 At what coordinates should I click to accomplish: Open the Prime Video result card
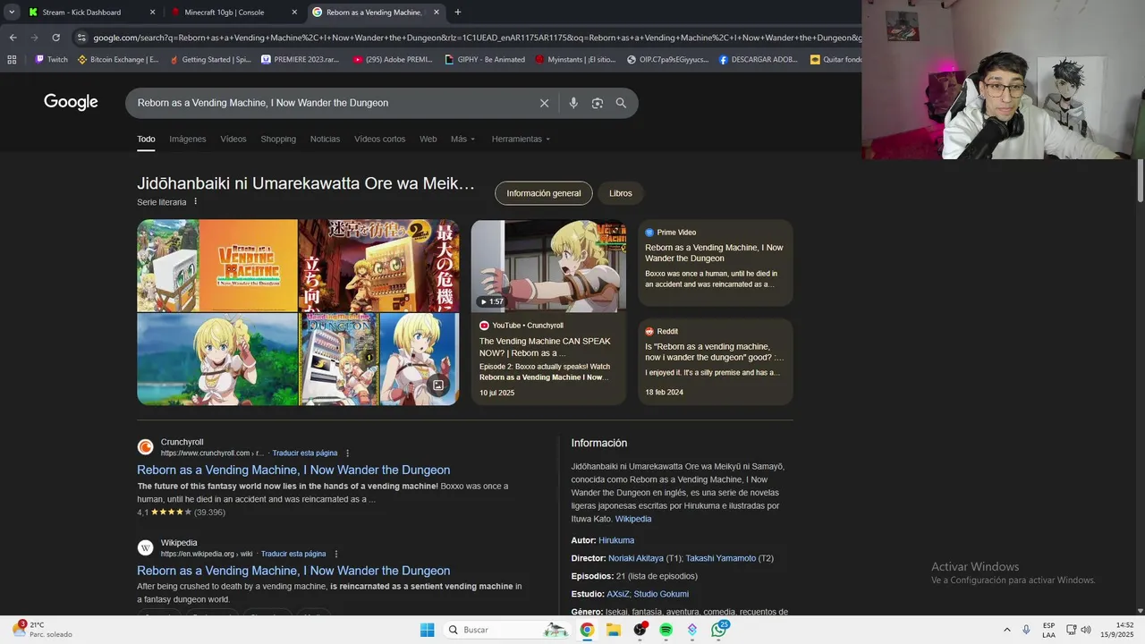pos(716,263)
